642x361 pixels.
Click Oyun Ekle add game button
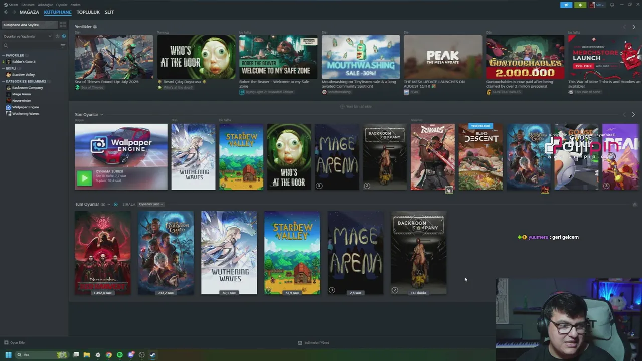point(15,343)
